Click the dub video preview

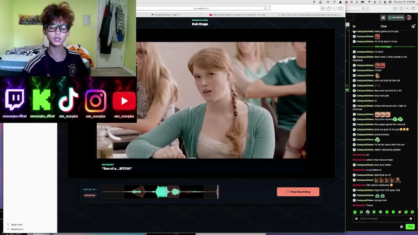[201, 100]
